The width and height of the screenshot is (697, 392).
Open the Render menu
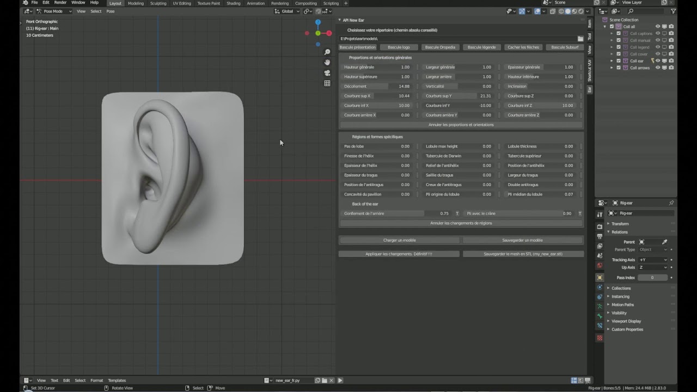coord(60,3)
